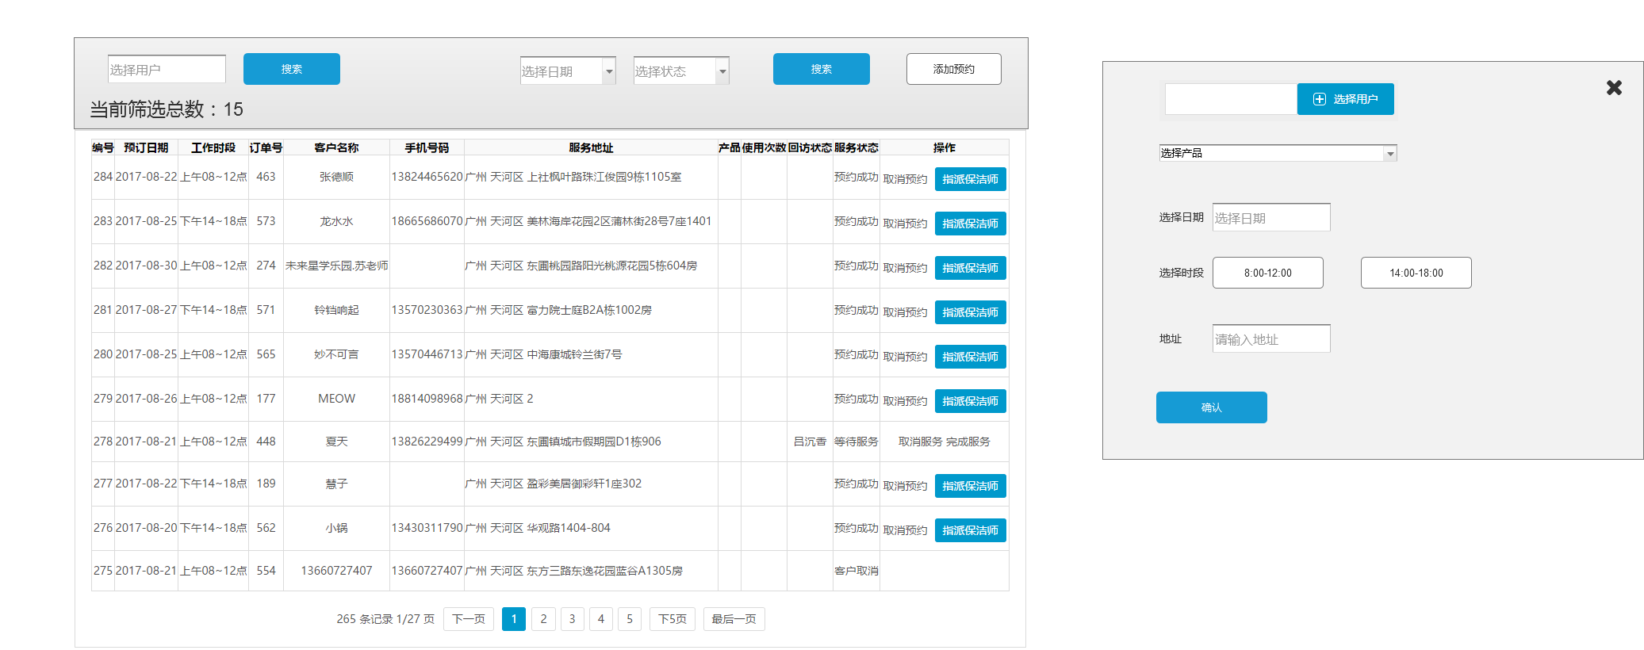Click 搜索 button next to user field

(291, 69)
